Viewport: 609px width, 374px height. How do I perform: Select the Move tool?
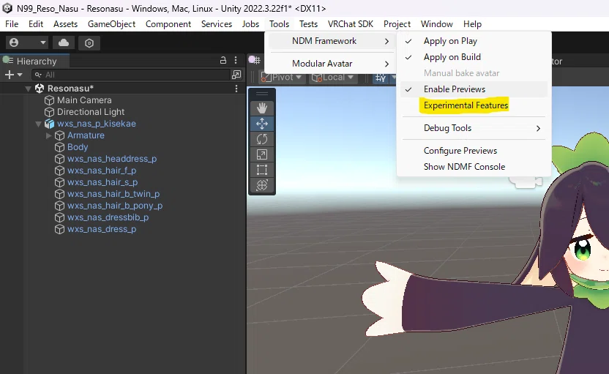[262, 124]
